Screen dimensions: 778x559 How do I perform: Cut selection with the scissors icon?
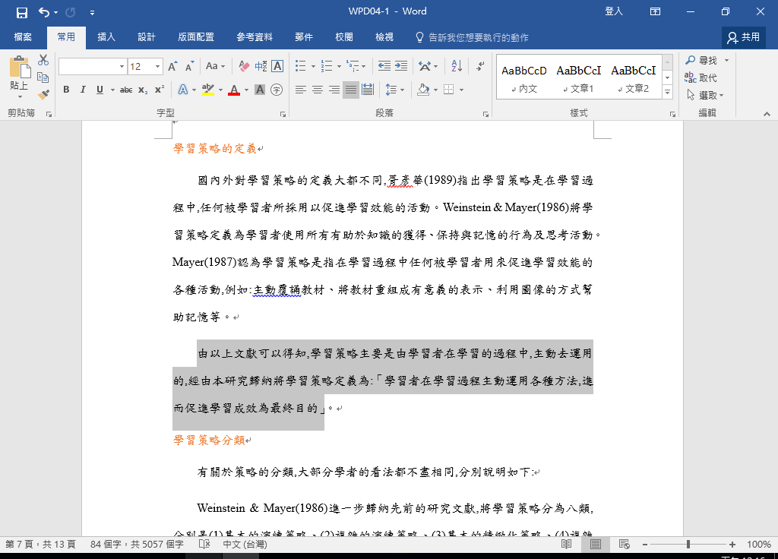[x=43, y=60]
